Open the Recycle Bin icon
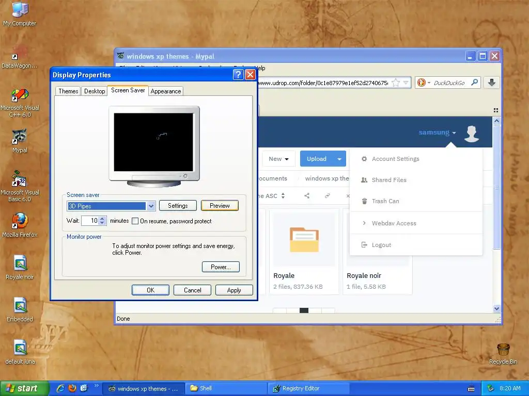529x396 pixels. (503, 354)
